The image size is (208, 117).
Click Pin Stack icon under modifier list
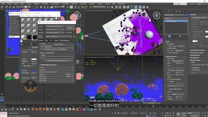[x=165, y=36]
